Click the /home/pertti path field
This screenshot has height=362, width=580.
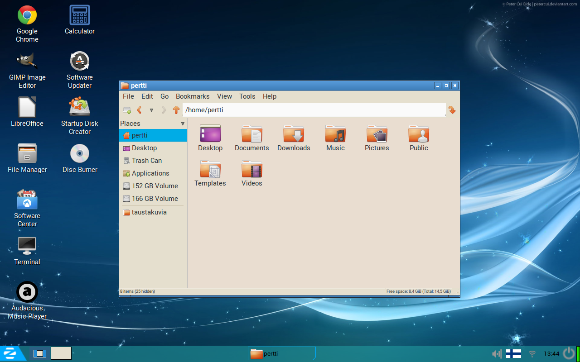(x=314, y=110)
